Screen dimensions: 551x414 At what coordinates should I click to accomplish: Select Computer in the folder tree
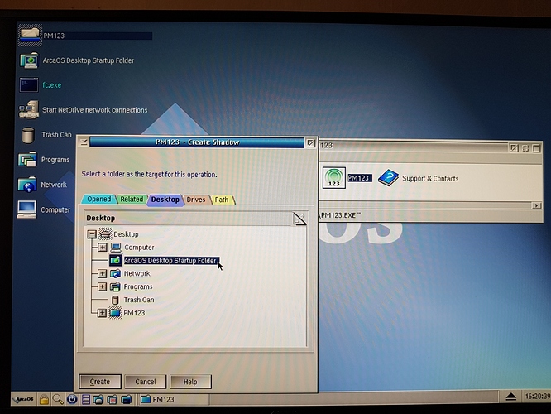pos(139,248)
